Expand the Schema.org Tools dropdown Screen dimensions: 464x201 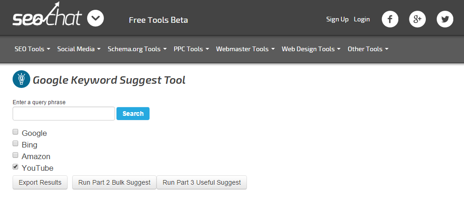(x=137, y=49)
